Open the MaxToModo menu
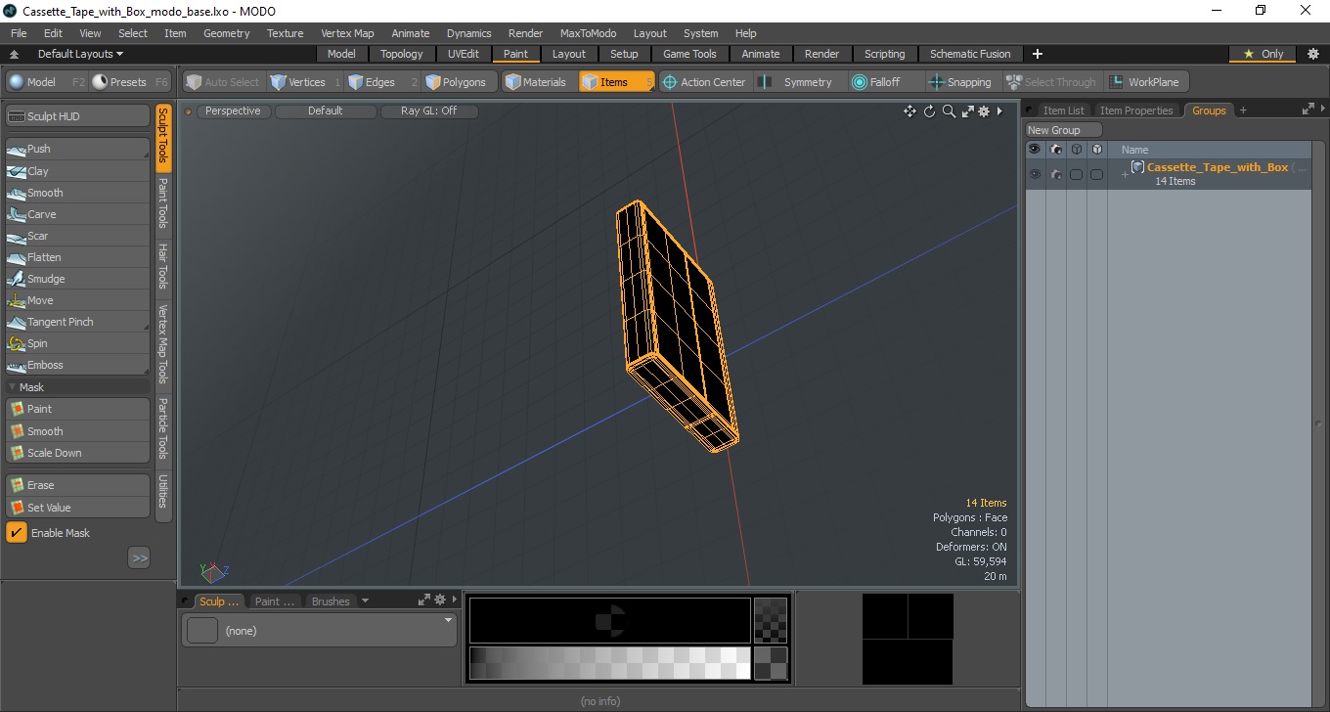Image resolution: width=1330 pixels, height=712 pixels. point(588,33)
